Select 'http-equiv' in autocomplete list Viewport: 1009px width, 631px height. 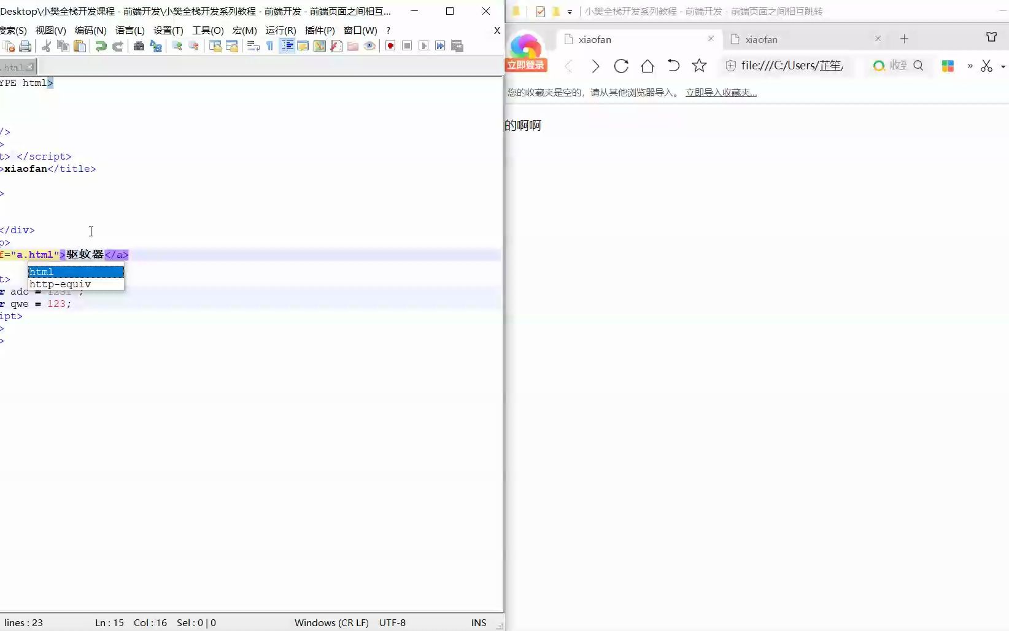pyautogui.click(x=76, y=284)
